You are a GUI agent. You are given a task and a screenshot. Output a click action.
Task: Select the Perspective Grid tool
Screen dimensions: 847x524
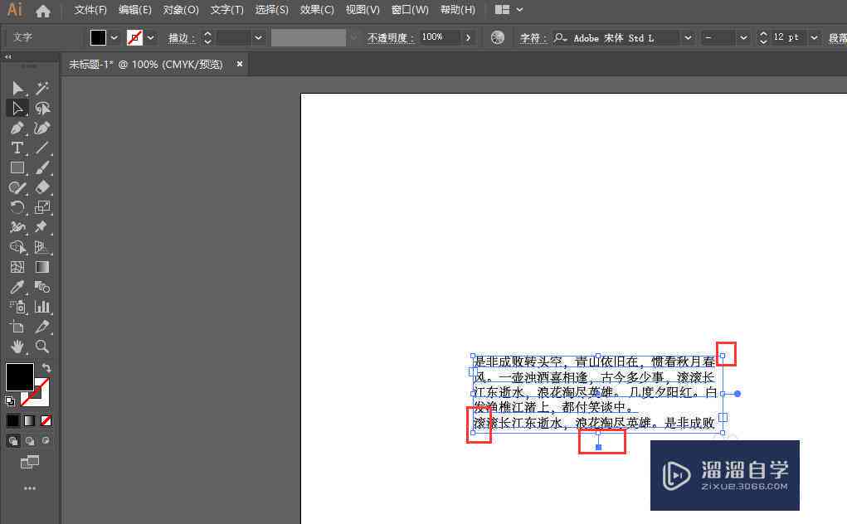42,246
